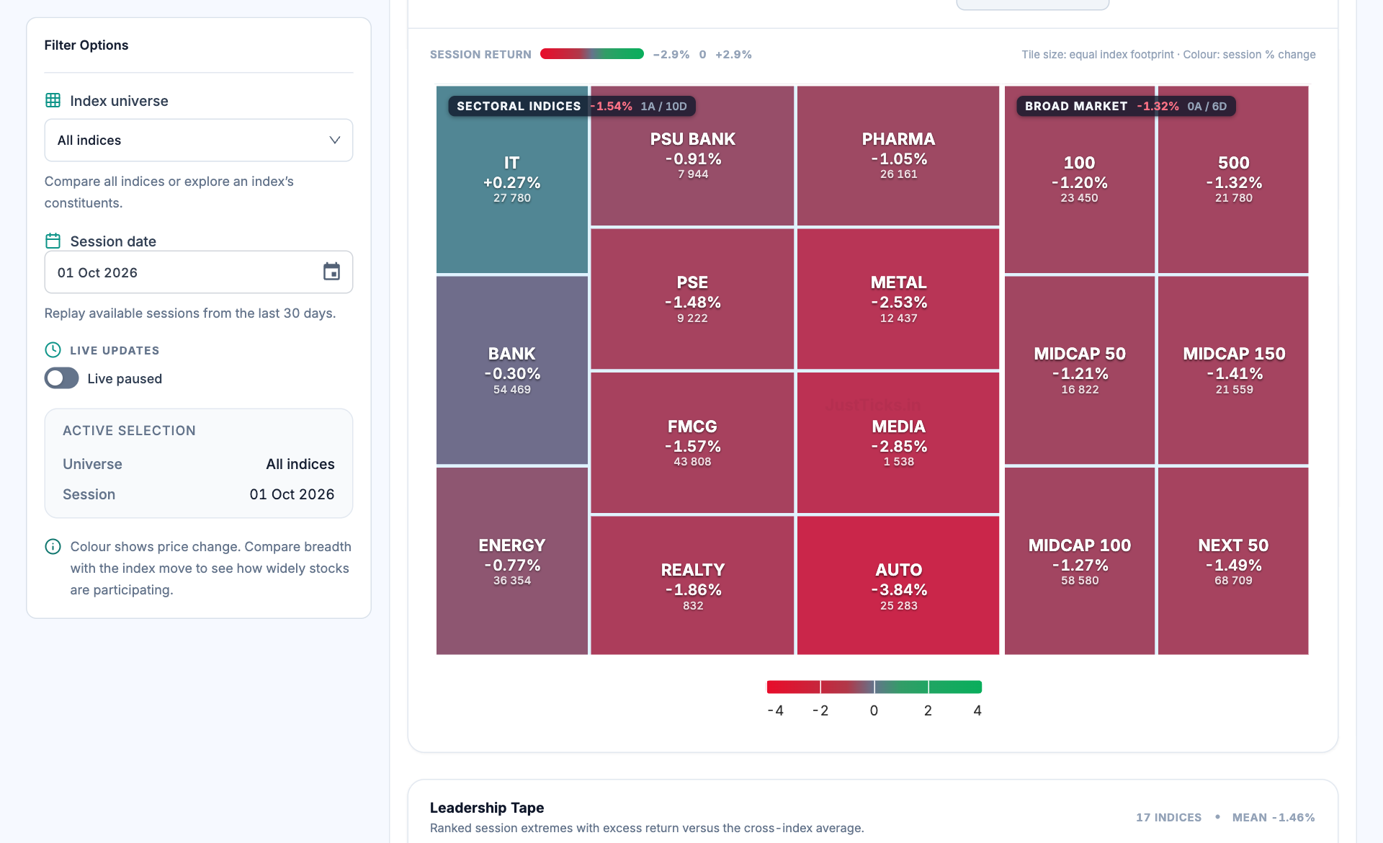Screen dimensions: 1383x843
Task: Select the BANK index tile
Action: pos(512,370)
